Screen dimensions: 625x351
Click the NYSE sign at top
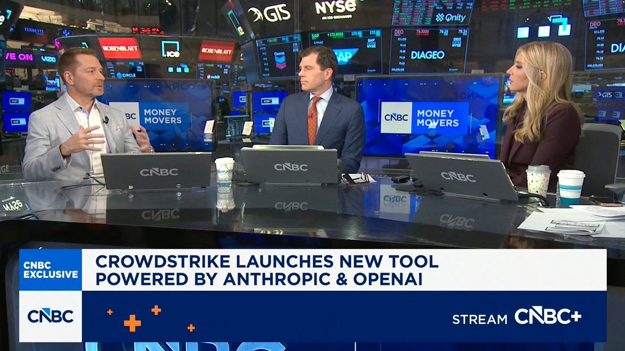pos(336,8)
